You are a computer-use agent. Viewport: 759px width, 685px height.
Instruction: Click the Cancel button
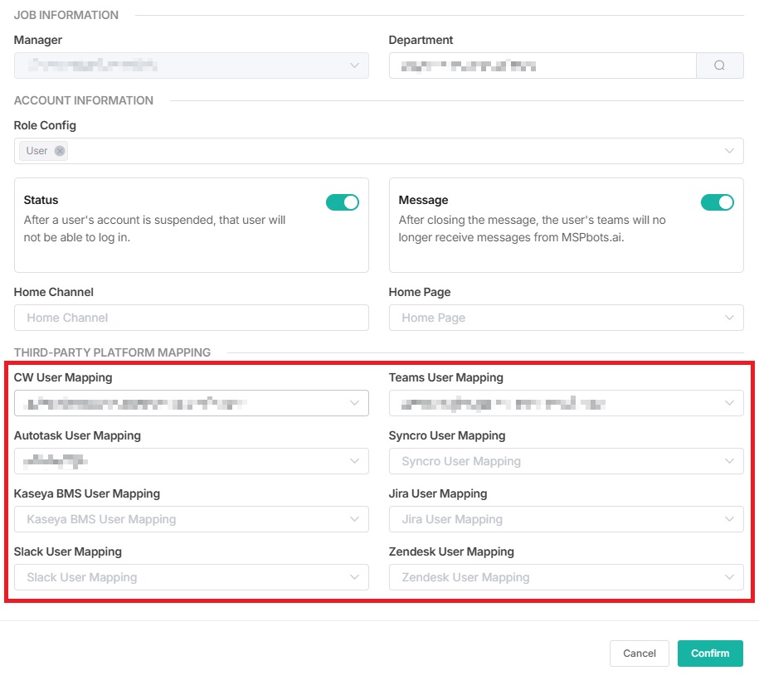639,653
